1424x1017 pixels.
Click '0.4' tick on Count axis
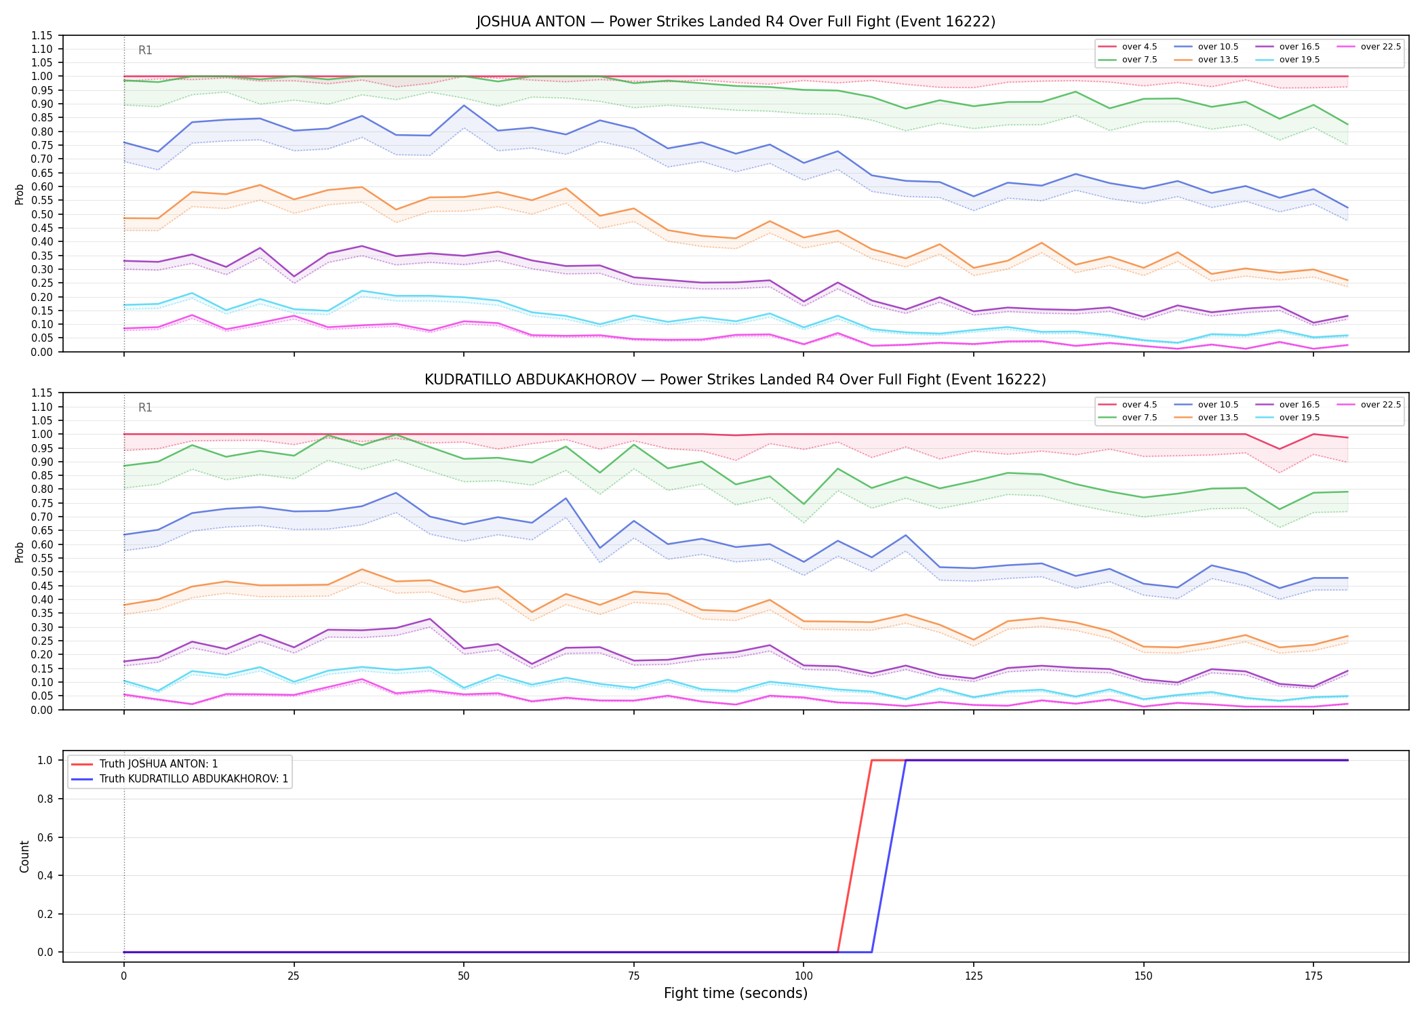(x=45, y=875)
